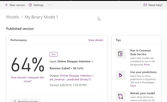Click the Live status badge
The image size is (167, 102).
point(53,54)
